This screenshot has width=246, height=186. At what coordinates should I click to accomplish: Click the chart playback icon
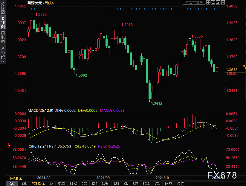(x=218, y=2)
